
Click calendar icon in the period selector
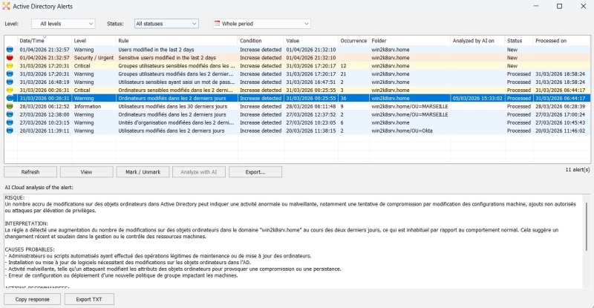(218, 24)
